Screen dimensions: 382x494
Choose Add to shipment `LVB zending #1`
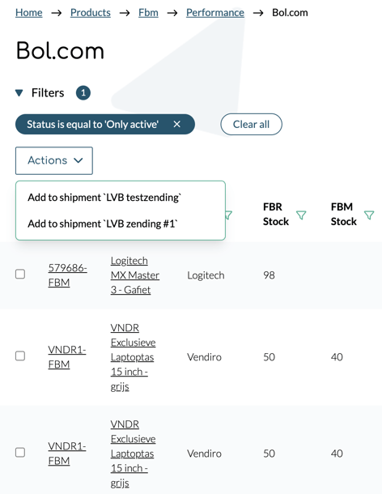(x=103, y=224)
